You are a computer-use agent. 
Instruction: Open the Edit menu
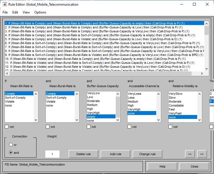pyautogui.click(x=15, y=12)
